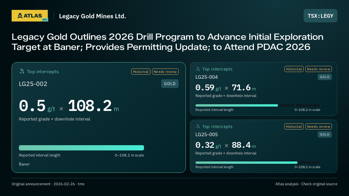The image size is (349, 196).
Task: Click the Historical tag on the LG25-005 card
Action: tap(294, 127)
